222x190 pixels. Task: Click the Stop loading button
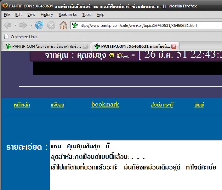click(51, 25)
